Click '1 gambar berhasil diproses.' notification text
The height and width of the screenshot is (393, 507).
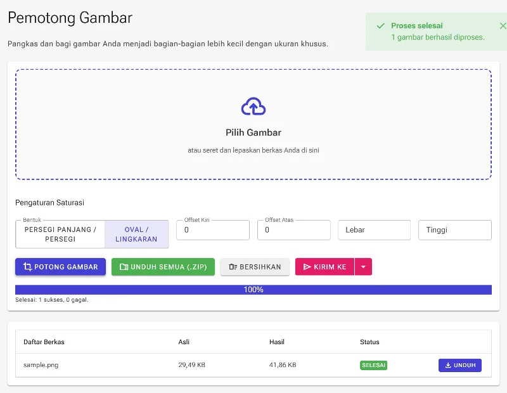click(x=438, y=37)
